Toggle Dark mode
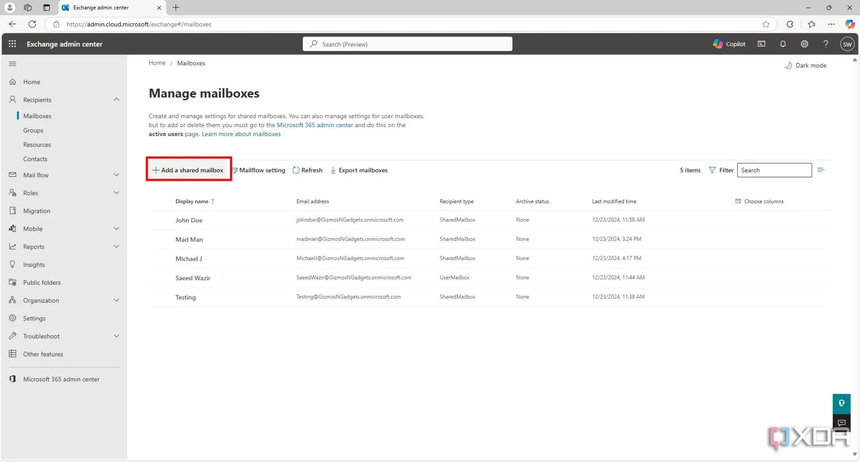860x462 pixels. tap(805, 65)
